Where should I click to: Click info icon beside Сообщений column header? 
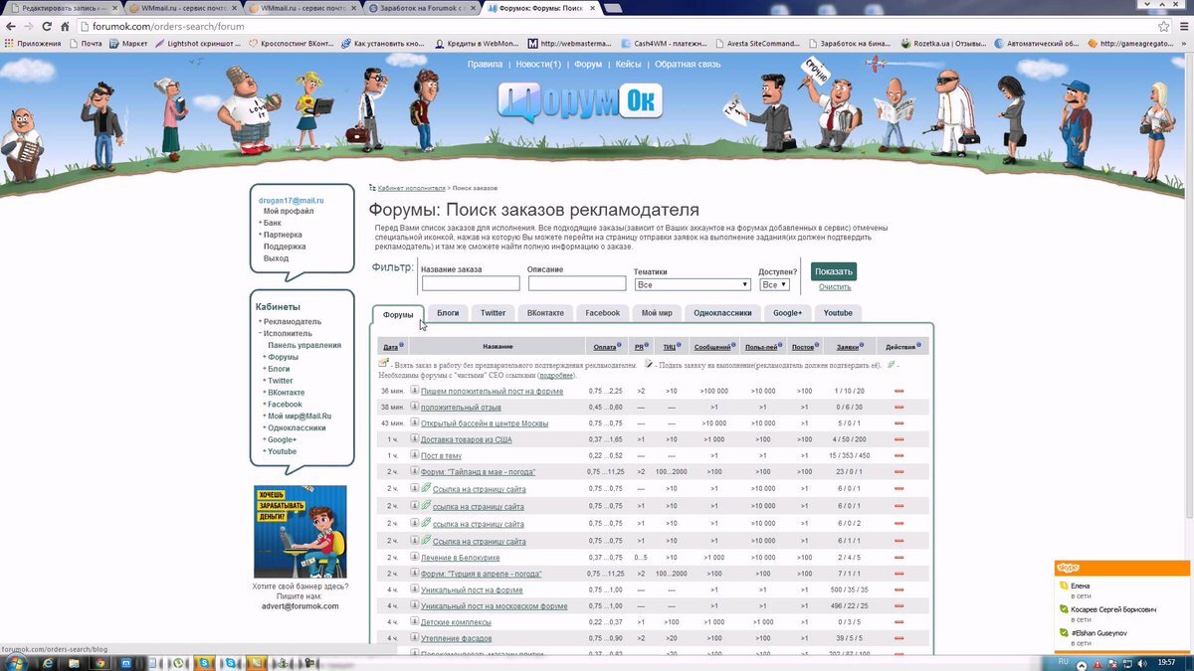tap(735, 345)
